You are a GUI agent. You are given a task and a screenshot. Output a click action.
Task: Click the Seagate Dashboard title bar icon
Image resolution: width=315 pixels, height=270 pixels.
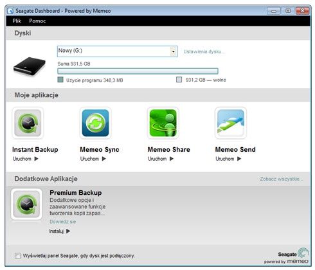coord(10,11)
